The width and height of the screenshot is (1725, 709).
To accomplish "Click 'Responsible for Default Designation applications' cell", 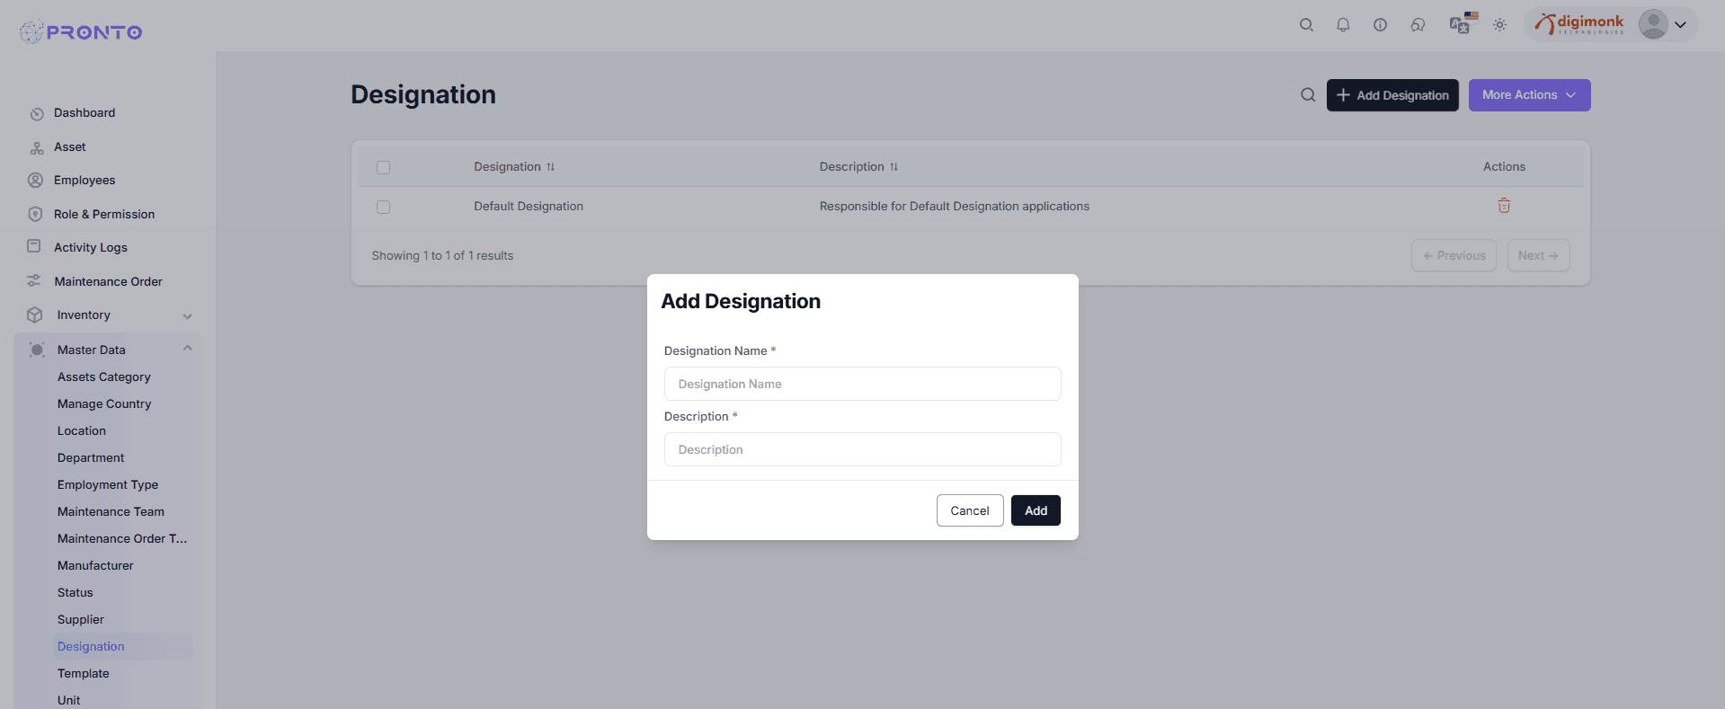I will tap(954, 207).
